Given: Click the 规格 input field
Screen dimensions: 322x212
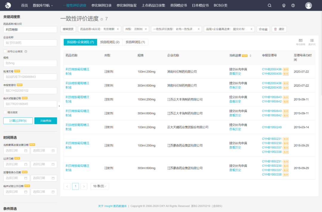Looking at the screenshot, I should [x=30, y=63].
